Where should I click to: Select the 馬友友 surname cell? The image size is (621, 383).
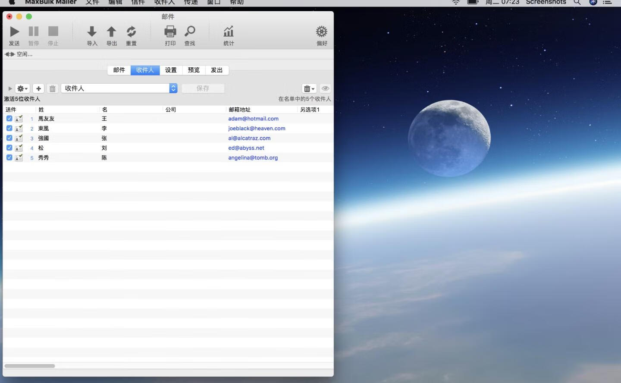click(x=46, y=119)
